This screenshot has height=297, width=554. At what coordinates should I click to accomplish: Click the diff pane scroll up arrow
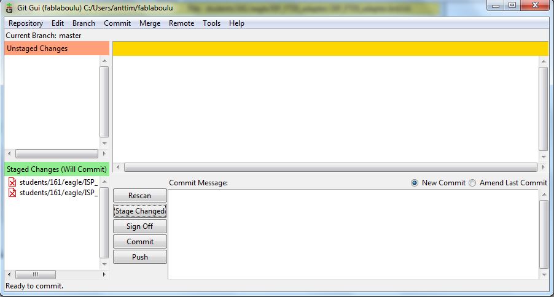click(544, 61)
